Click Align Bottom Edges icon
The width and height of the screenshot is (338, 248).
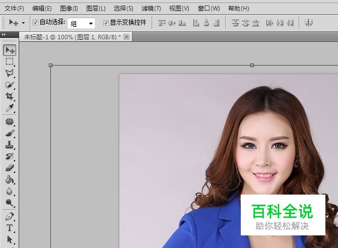[x=182, y=23]
